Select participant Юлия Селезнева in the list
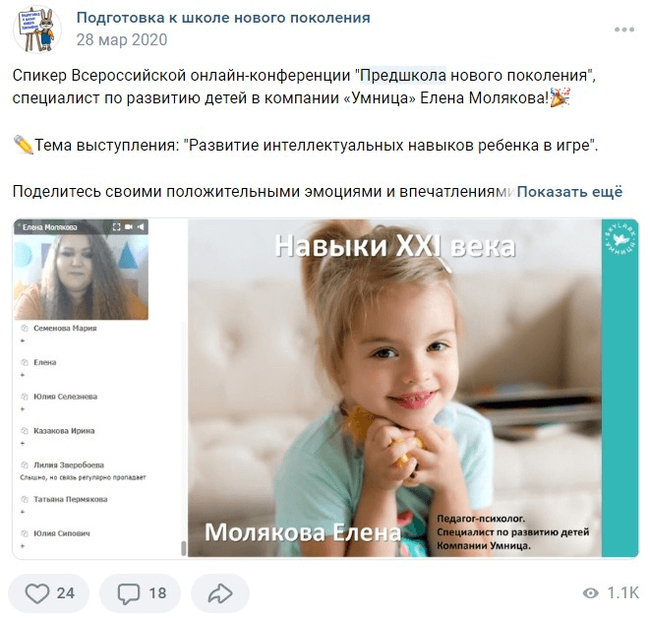 click(x=66, y=397)
